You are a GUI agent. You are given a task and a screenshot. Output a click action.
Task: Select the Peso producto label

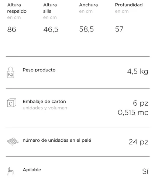39,70
